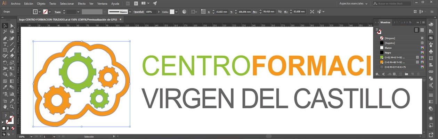Viewport: 438px width, 139px height.
Task: Click the Delete Swatch trash icon
Action: click(419, 74)
